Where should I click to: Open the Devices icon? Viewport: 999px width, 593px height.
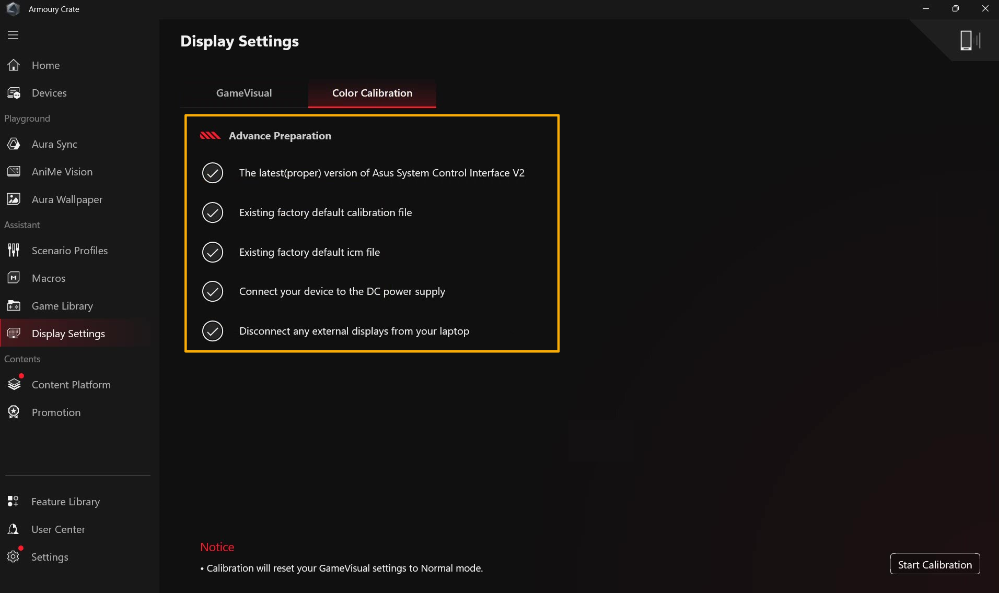click(x=14, y=93)
